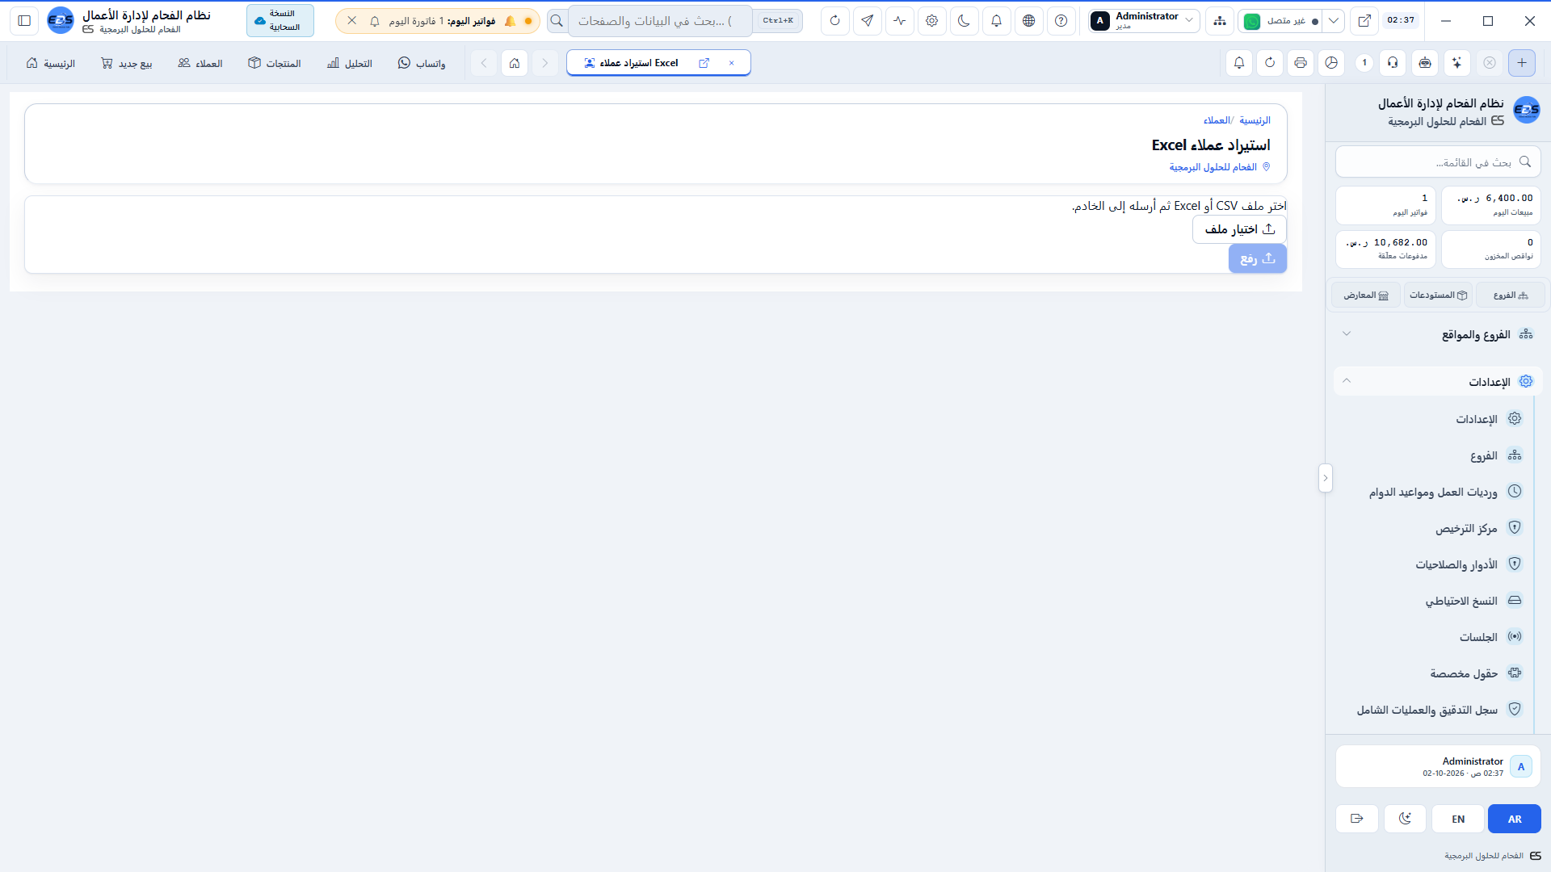
Task: Click the refresh icon in top bar
Action: (x=835, y=21)
